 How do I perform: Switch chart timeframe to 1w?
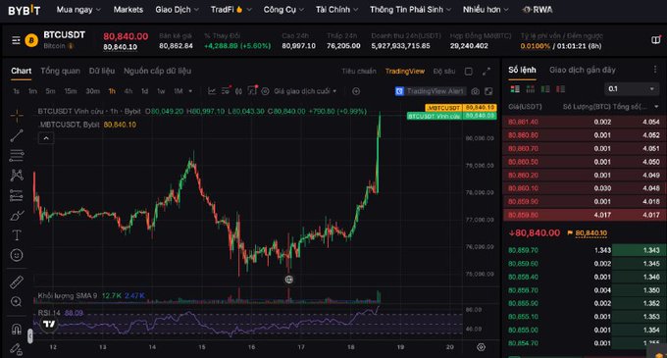click(161, 91)
